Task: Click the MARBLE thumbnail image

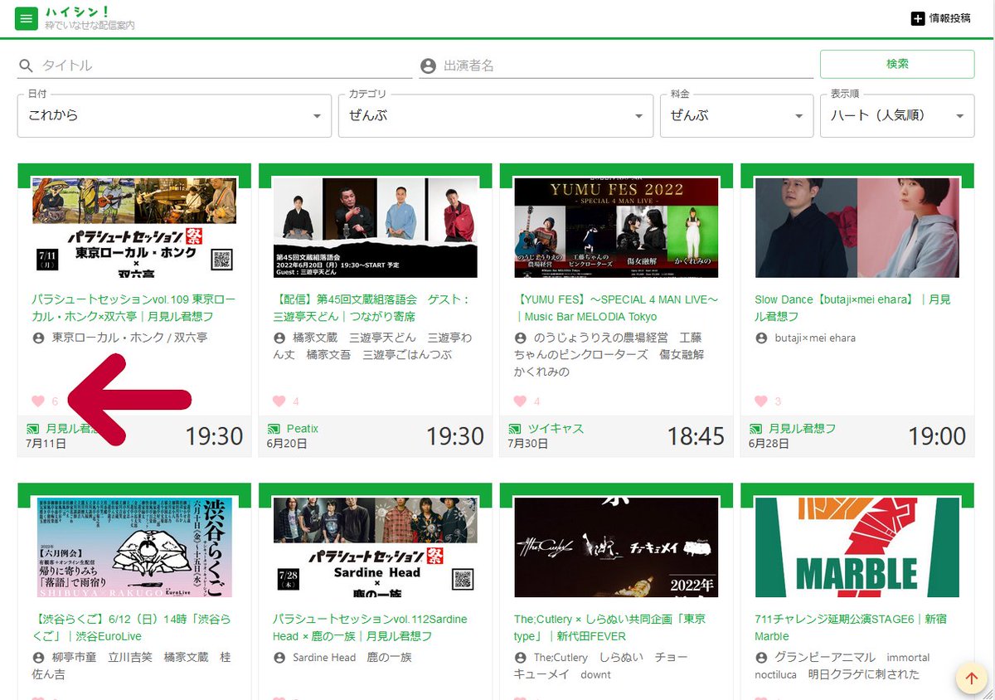Action: (x=857, y=547)
